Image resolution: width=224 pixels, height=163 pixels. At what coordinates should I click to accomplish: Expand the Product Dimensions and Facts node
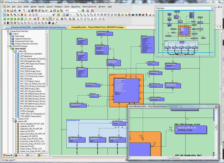click(11, 44)
